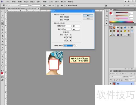Select the Zoom tool in the toolbox
The height and width of the screenshot is (105, 136).
click(2, 68)
